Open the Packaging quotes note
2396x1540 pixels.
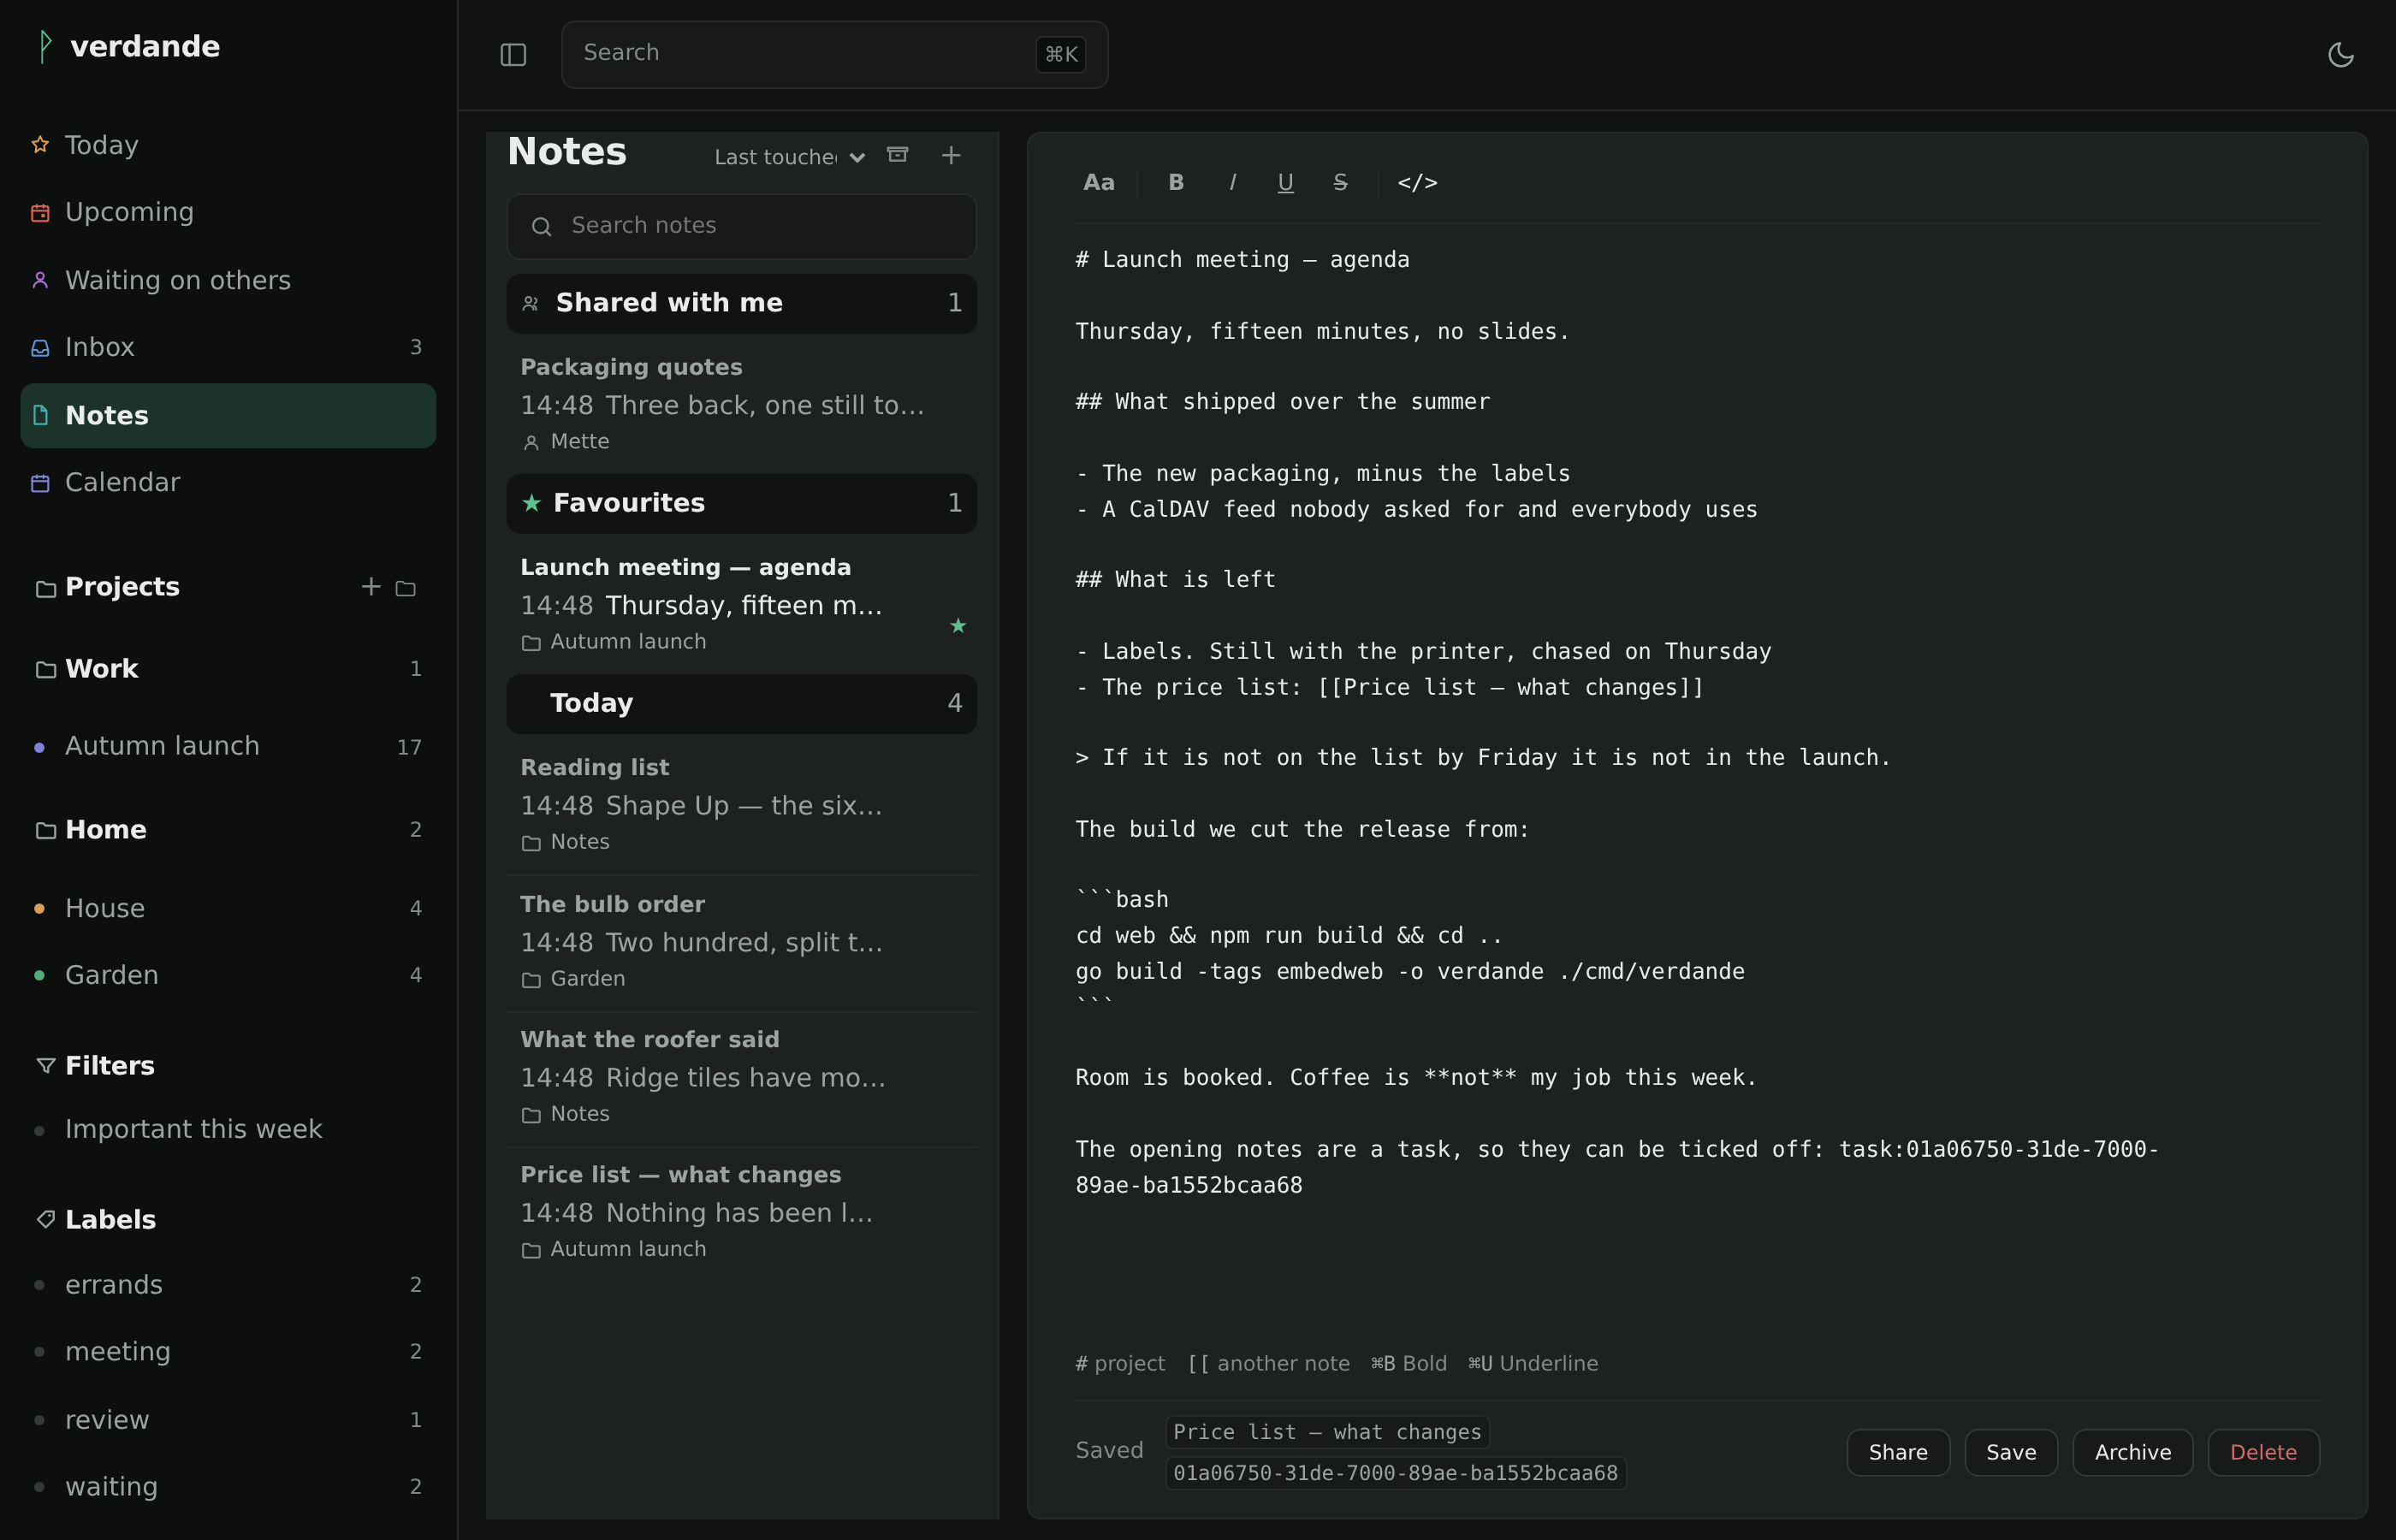click(x=741, y=404)
